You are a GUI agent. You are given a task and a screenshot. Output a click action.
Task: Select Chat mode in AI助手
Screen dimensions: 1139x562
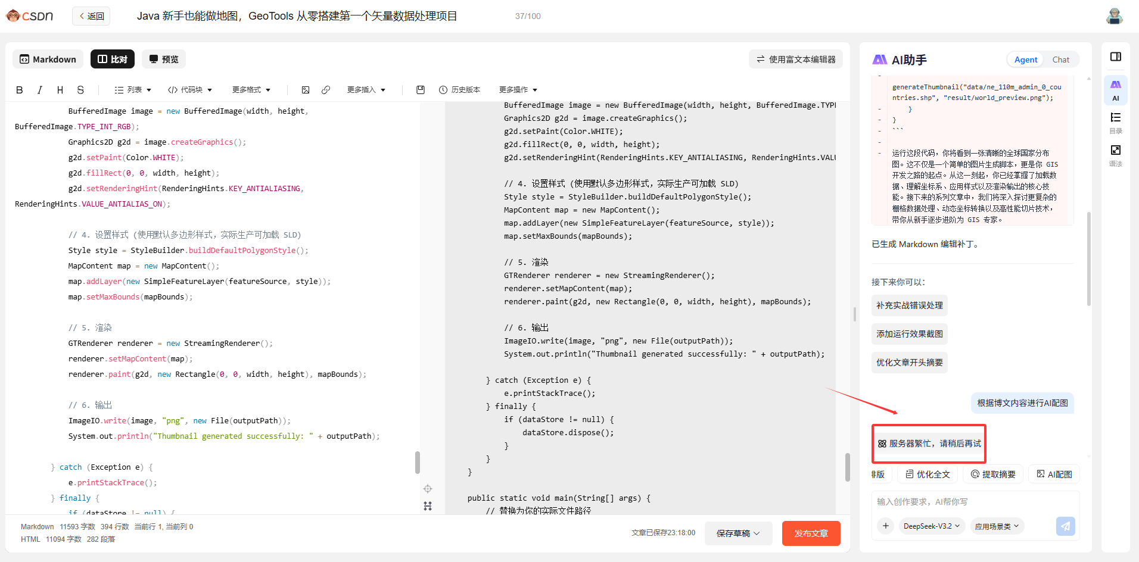1061,60
